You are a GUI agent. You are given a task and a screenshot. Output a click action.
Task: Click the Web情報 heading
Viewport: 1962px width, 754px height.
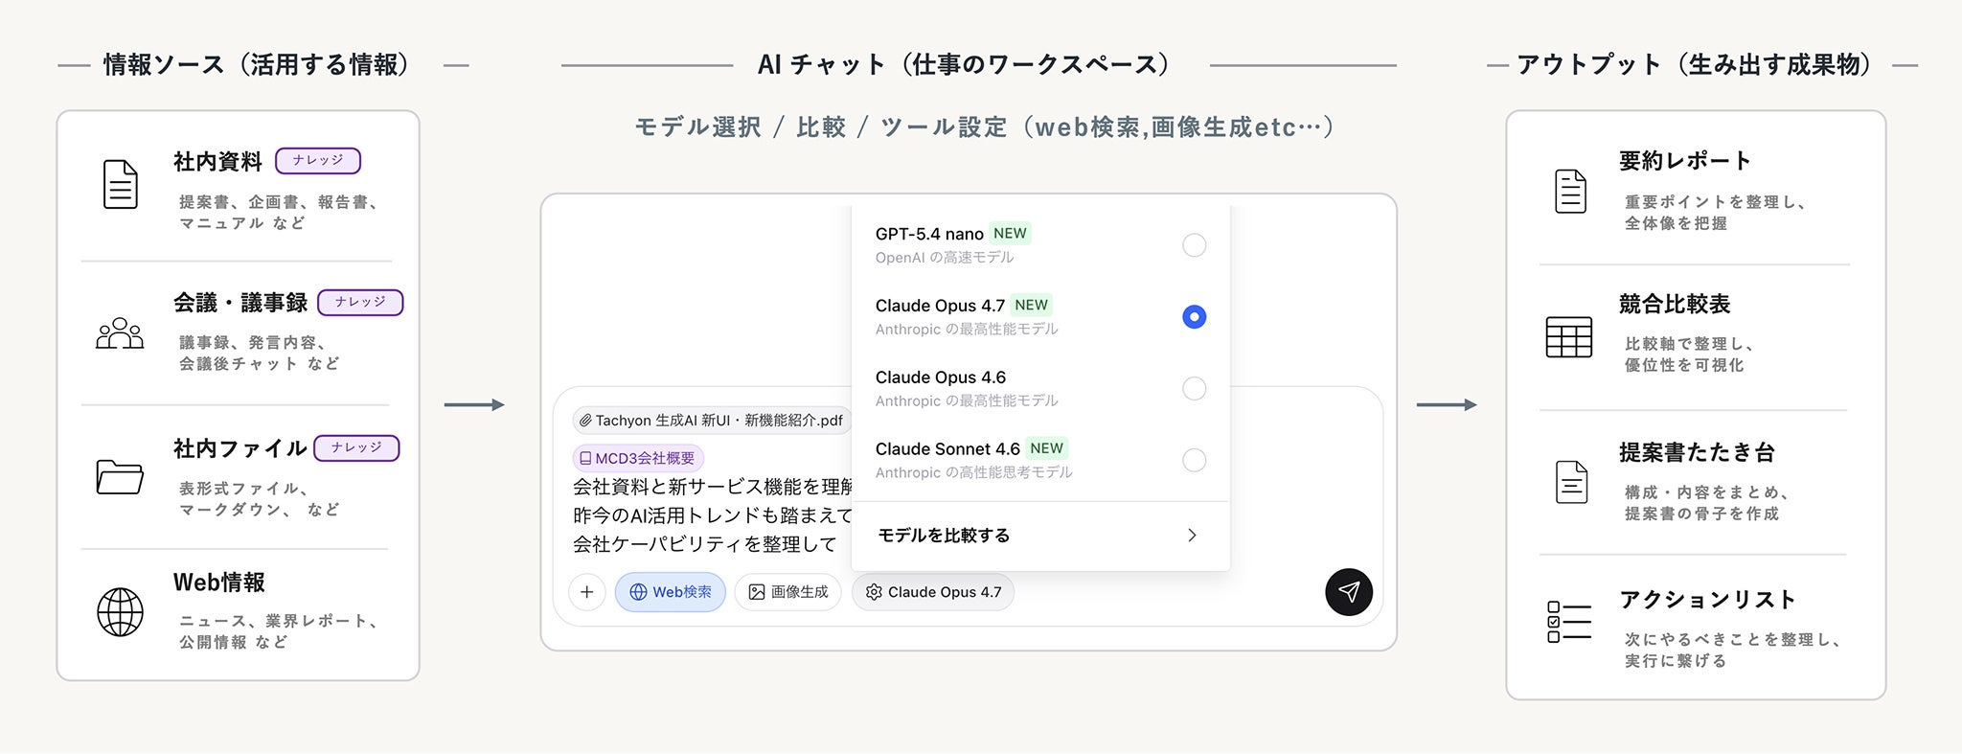click(x=219, y=583)
